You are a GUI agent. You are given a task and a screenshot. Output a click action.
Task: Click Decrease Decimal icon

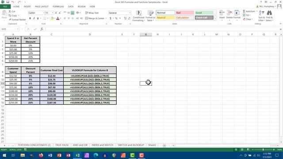pyautogui.click(x=129, y=18)
